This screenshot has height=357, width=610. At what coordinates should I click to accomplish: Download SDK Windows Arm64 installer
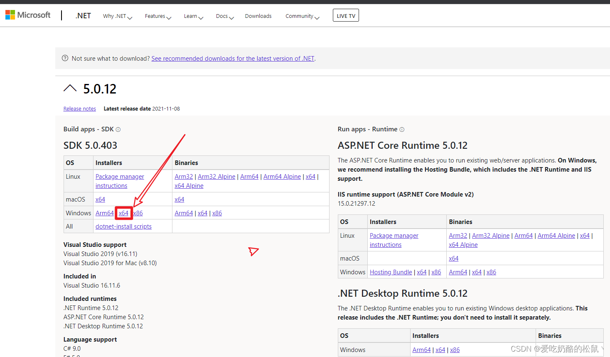coord(104,213)
